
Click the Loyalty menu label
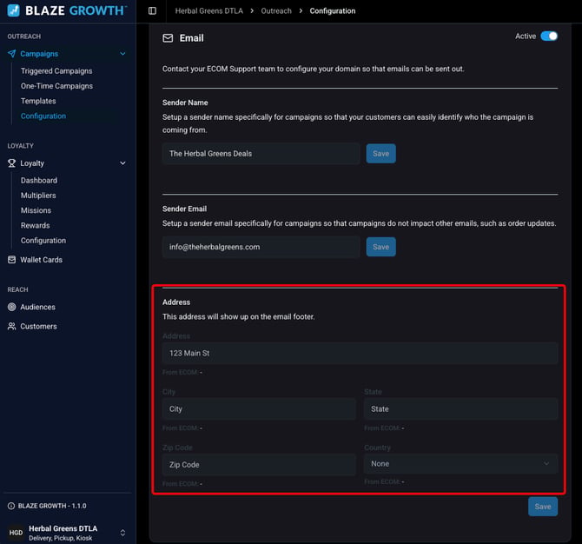click(x=32, y=163)
